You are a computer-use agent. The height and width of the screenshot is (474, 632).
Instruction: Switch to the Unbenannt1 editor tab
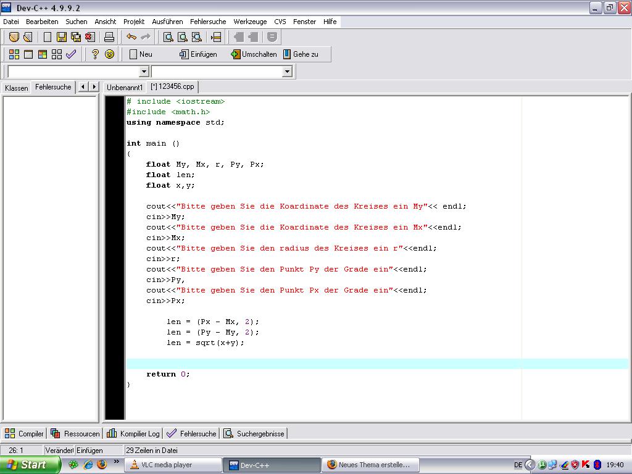click(x=124, y=87)
